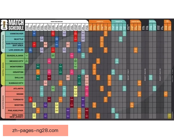The height and width of the screenshot is (139, 174).
Task: Click the blue match cell in Seattle row
Action: point(57,39)
